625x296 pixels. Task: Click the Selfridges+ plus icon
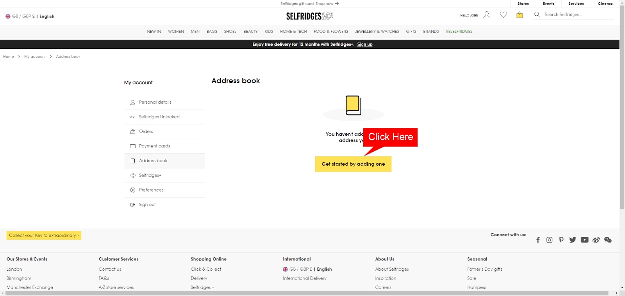coord(133,175)
